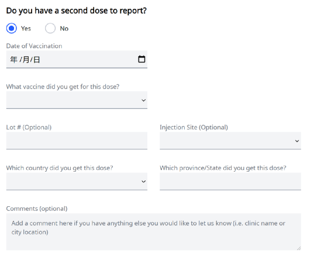The height and width of the screenshot is (256, 324).
Task: Click the country dropdown chevron arrow
Action: [143, 182]
